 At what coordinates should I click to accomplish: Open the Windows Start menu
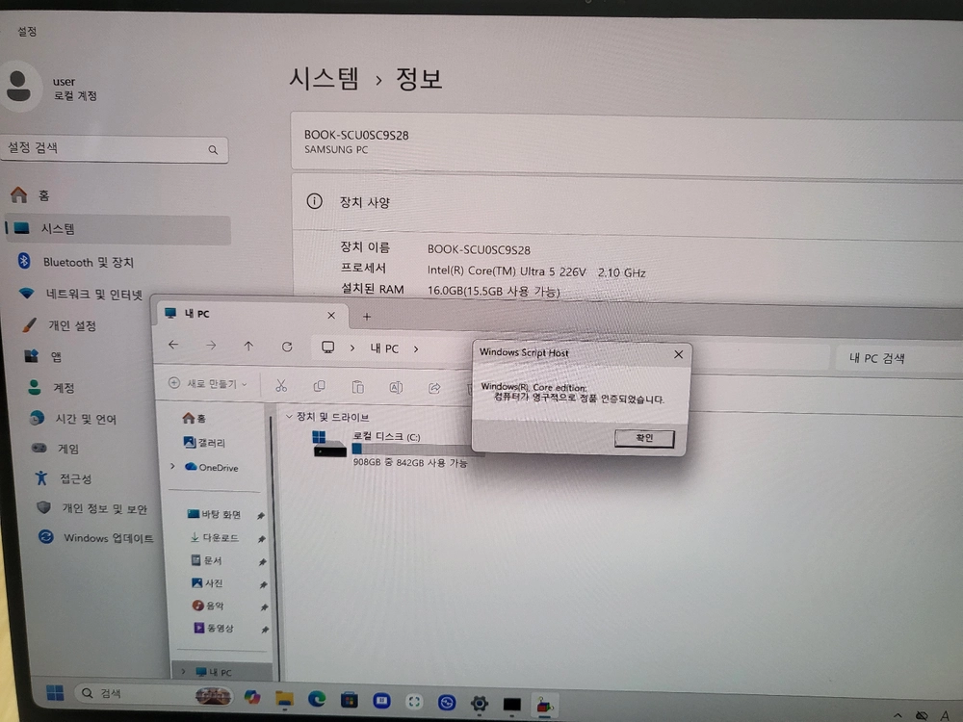point(55,692)
